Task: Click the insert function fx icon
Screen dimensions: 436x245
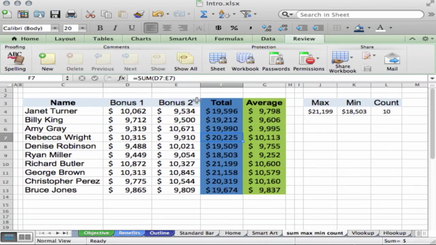Action: click(121, 78)
